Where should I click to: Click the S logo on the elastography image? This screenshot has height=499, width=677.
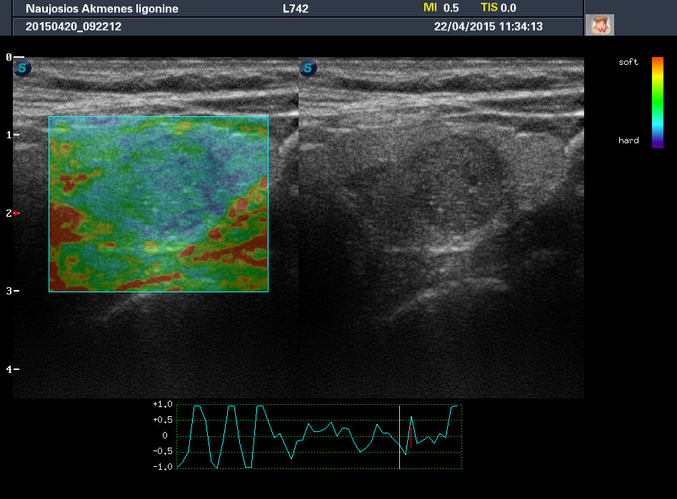24,68
